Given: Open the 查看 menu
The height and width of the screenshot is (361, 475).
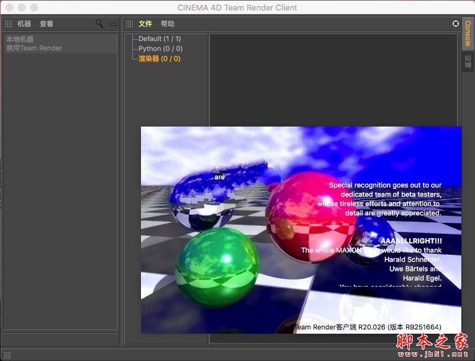Looking at the screenshot, I should pyautogui.click(x=47, y=24).
